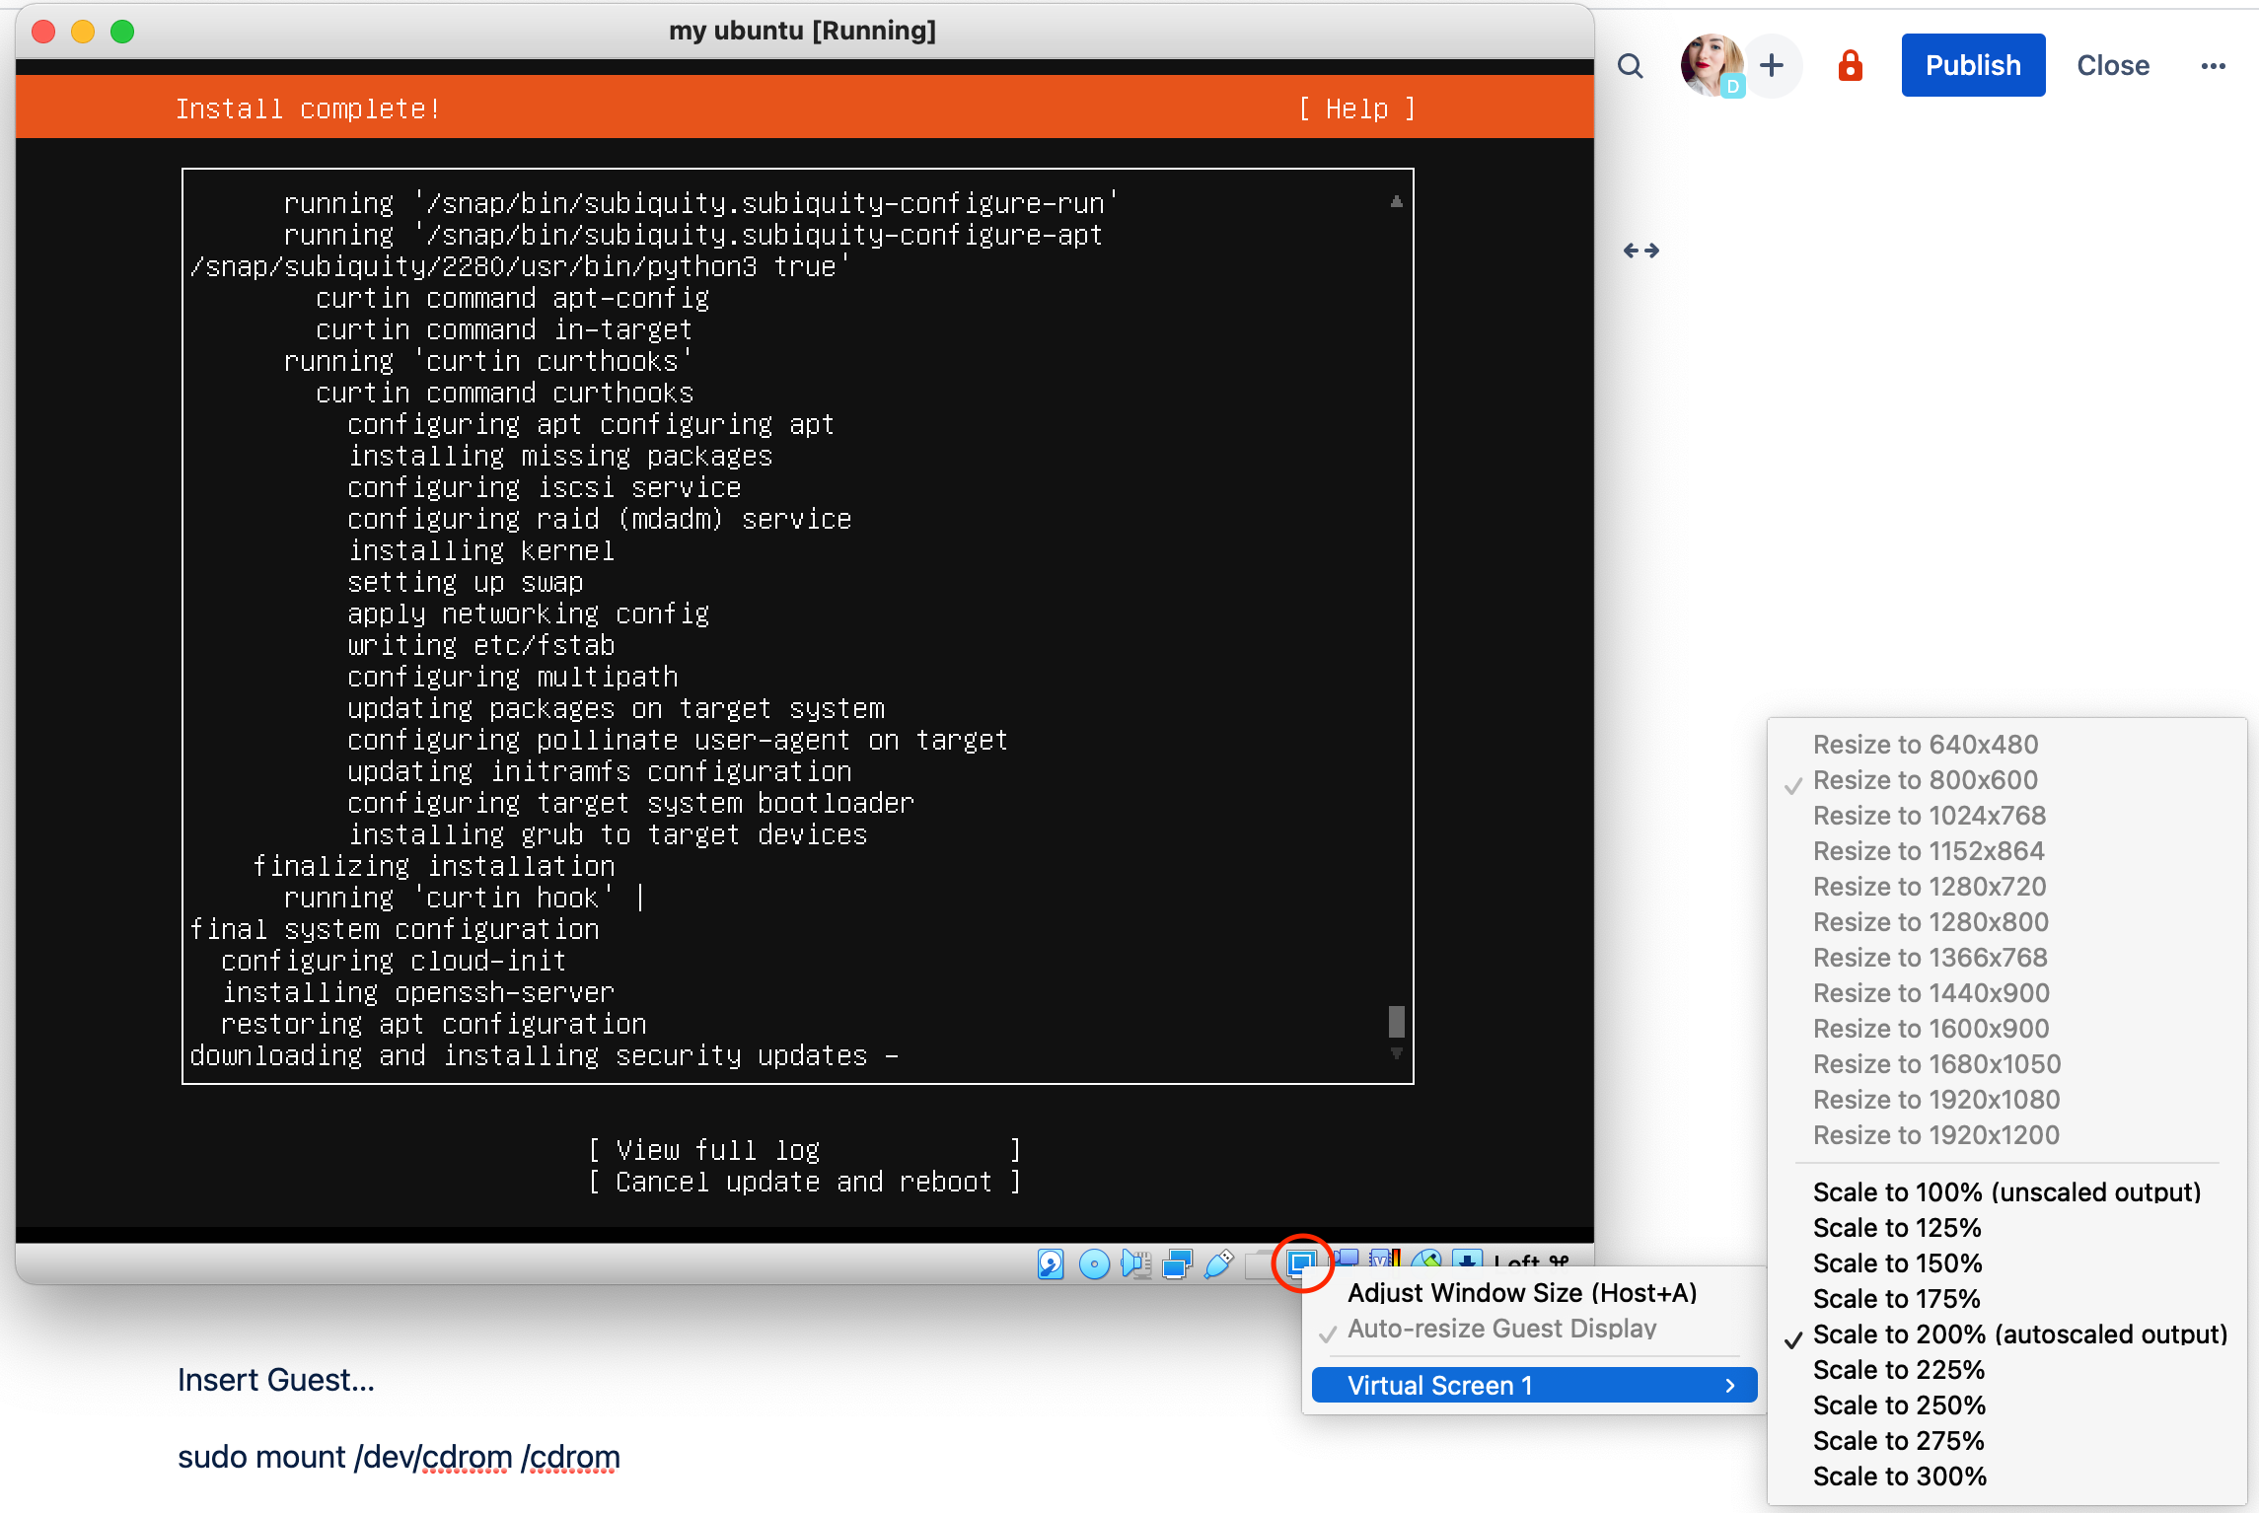The height and width of the screenshot is (1513, 2259).
Task: Click the Close editor button
Action: pyautogui.click(x=2113, y=66)
